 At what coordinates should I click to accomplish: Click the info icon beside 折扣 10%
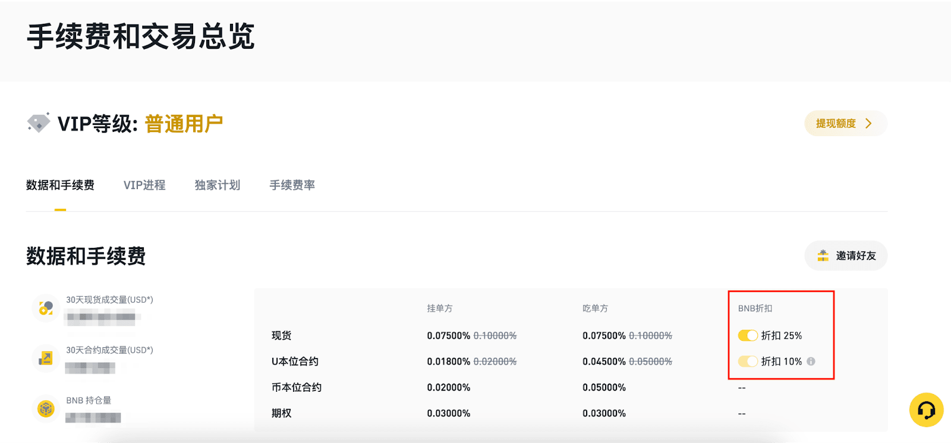click(811, 361)
